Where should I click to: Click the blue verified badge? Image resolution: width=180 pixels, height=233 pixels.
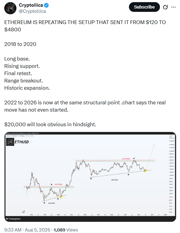(x=47, y=5)
